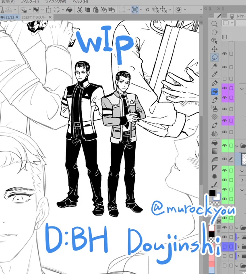
Task: Click the layer panel layout icon below blend mode
Action: tap(225, 37)
